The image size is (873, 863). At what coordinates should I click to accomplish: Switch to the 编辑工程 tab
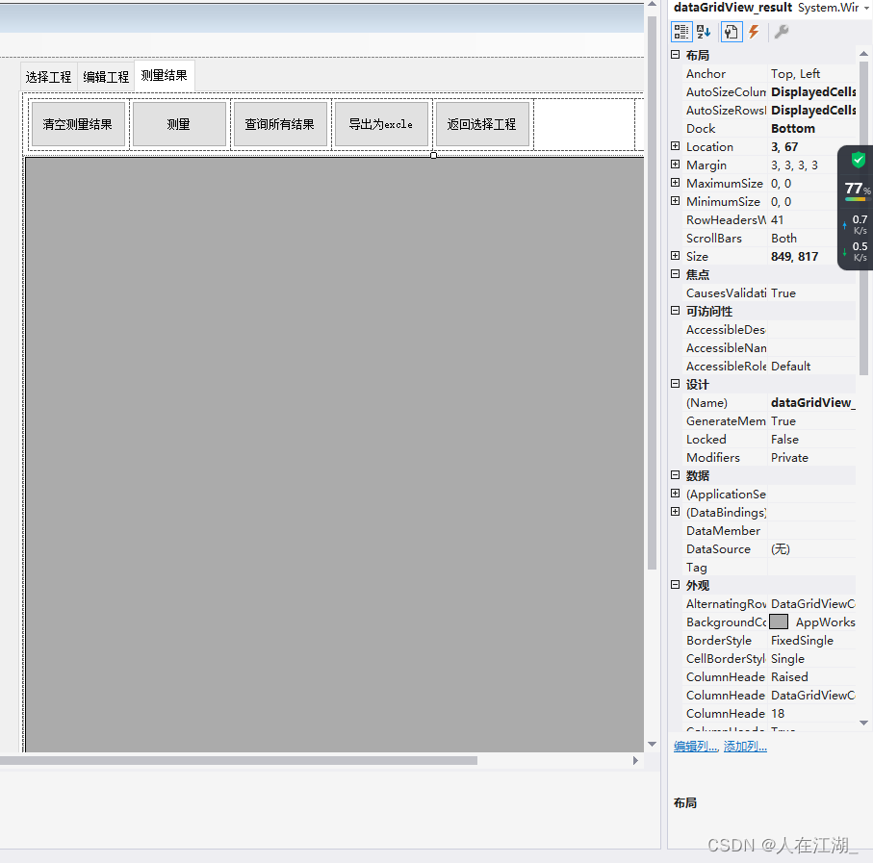point(106,75)
